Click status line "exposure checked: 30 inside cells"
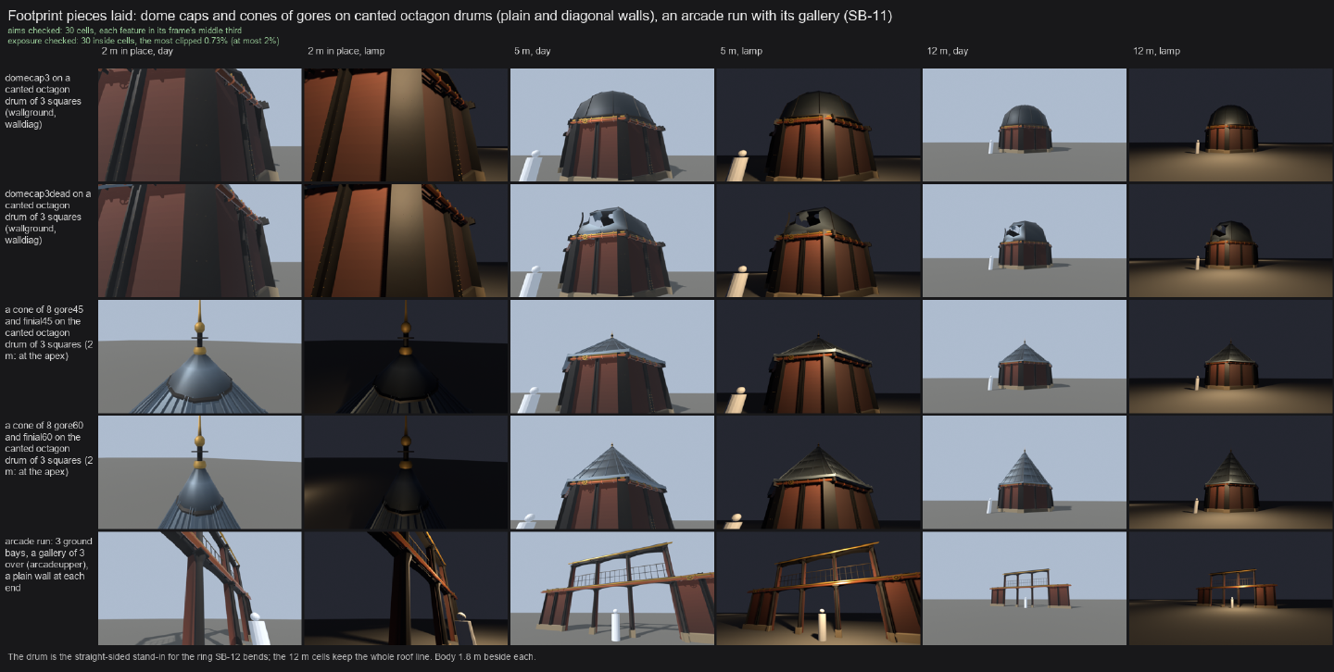 pyautogui.click(x=143, y=41)
